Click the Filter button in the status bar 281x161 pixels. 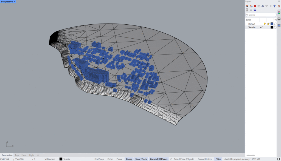218,159
